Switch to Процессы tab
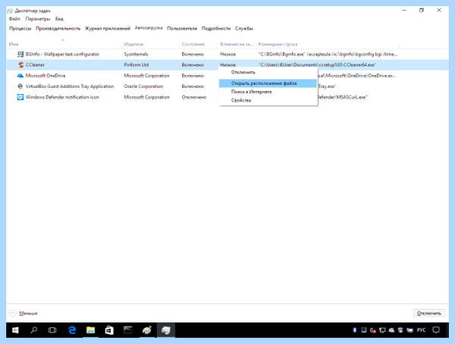 click(20, 29)
